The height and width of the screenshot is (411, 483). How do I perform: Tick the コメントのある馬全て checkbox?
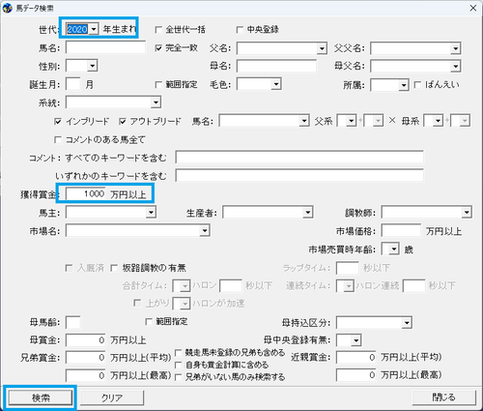tap(58, 140)
